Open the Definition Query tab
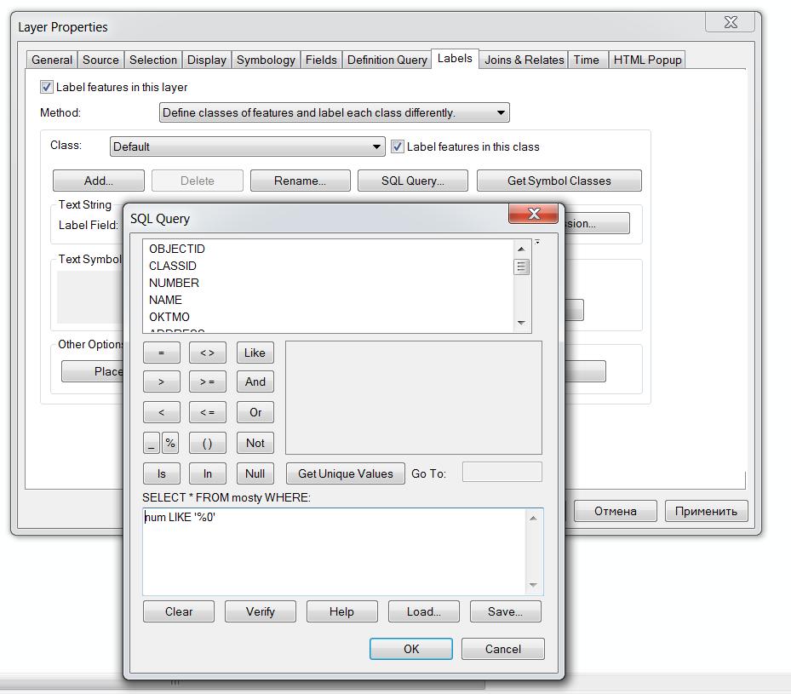791x694 pixels. pos(387,60)
